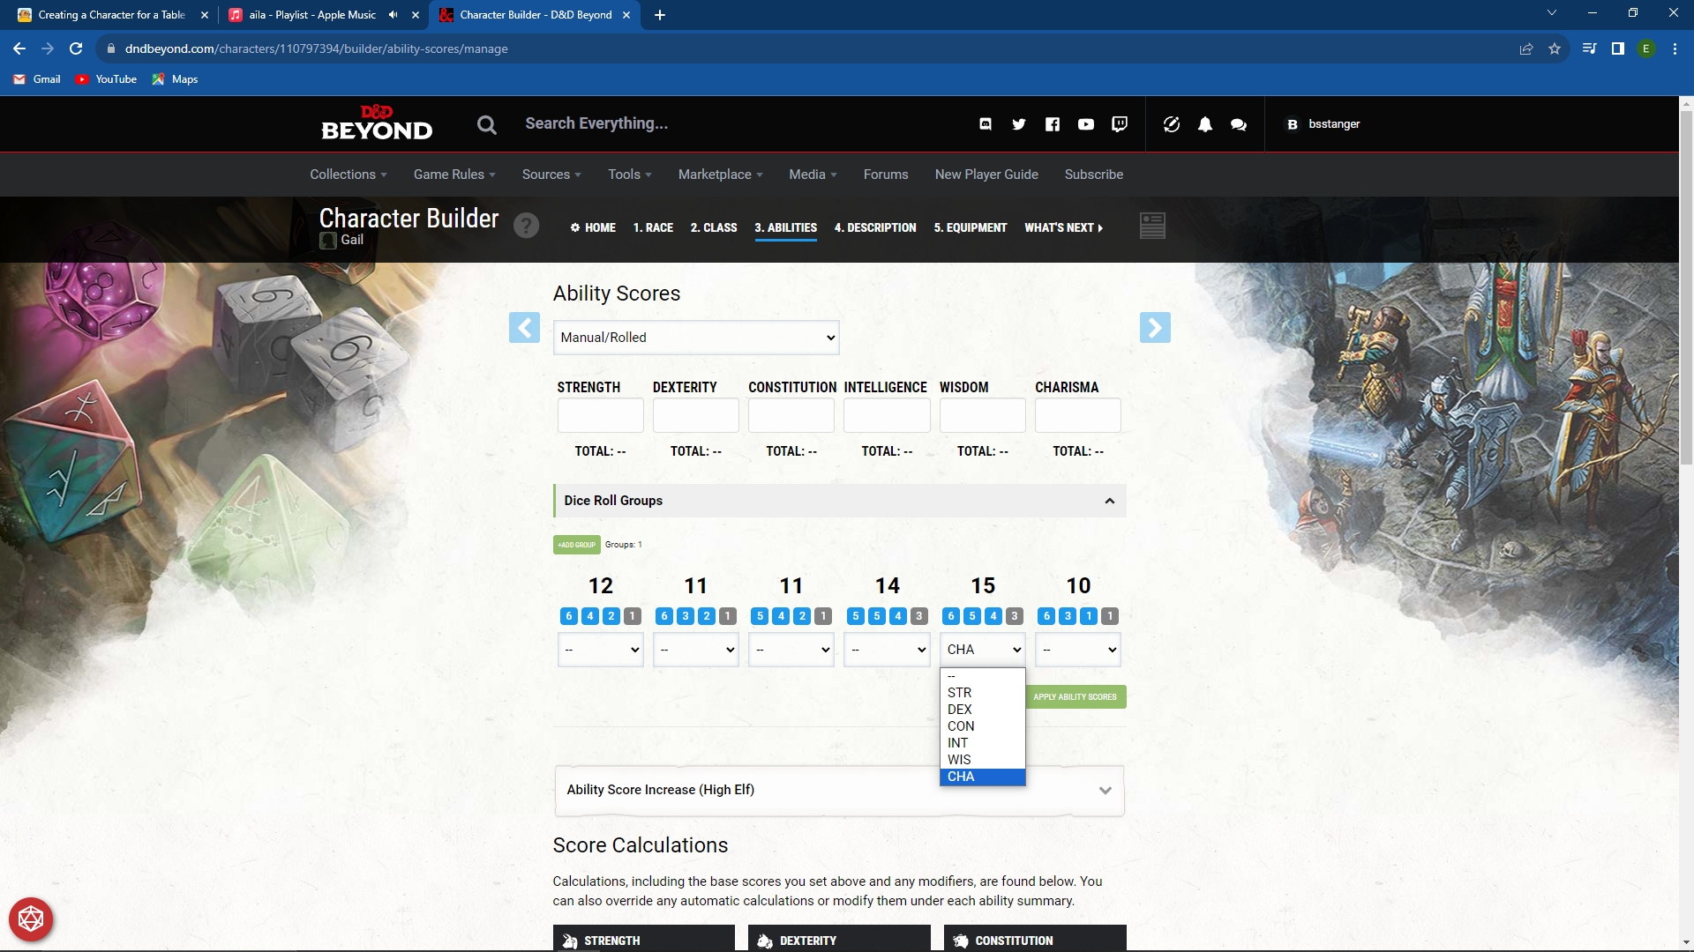The width and height of the screenshot is (1694, 952).
Task: Toggle the grayed 1 die under the 10 group
Action: coord(1108,616)
